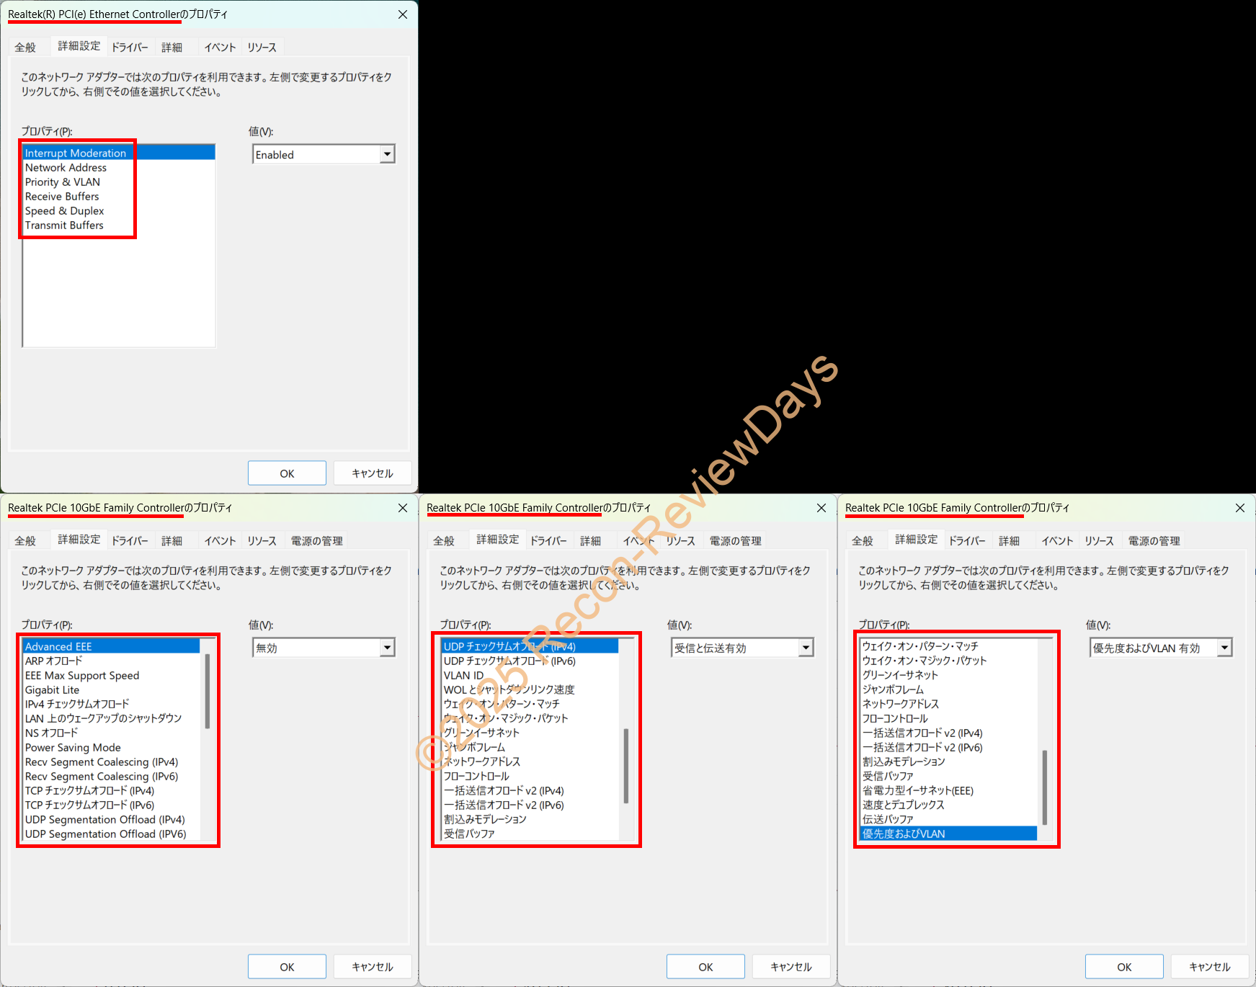
Task: Switch to the ドライバー tab
Action: (130, 46)
